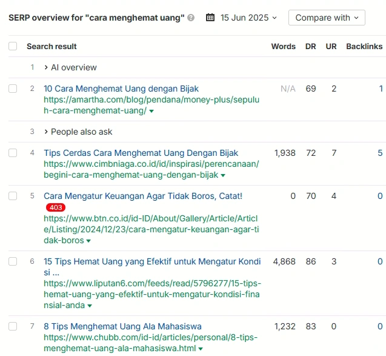Click DR value 86 in liputan6 row
The height and width of the screenshot is (356, 386).
click(311, 261)
